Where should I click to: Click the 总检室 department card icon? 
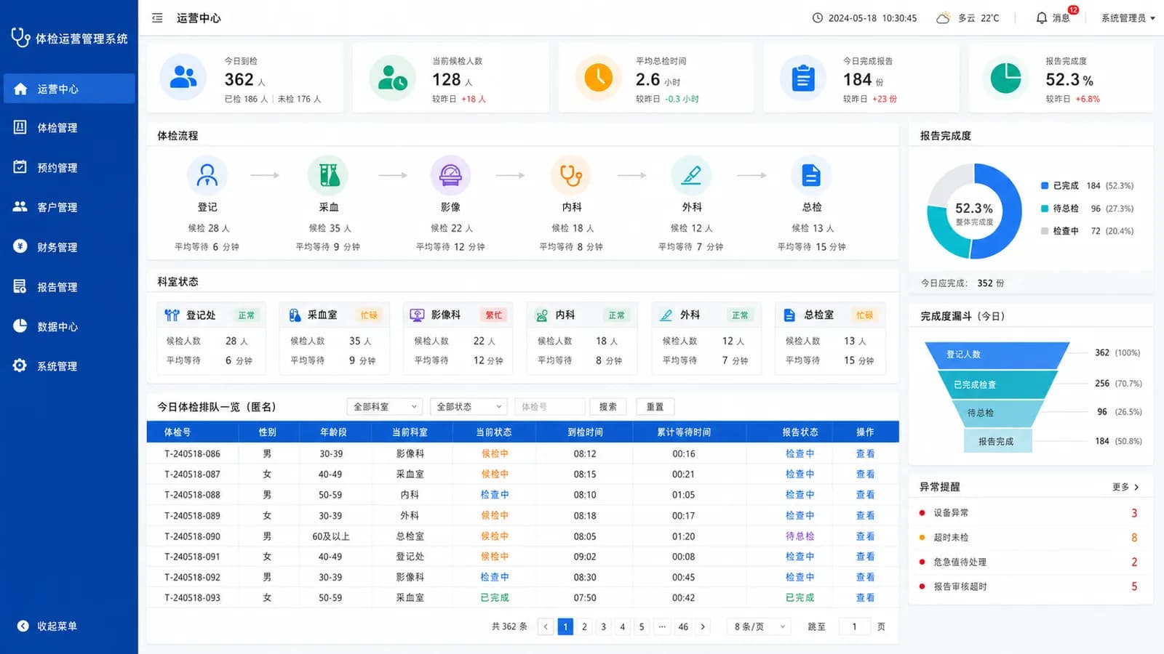[789, 315]
